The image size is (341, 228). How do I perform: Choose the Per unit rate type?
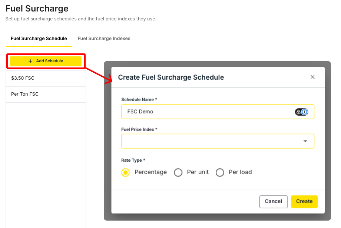pyautogui.click(x=178, y=172)
